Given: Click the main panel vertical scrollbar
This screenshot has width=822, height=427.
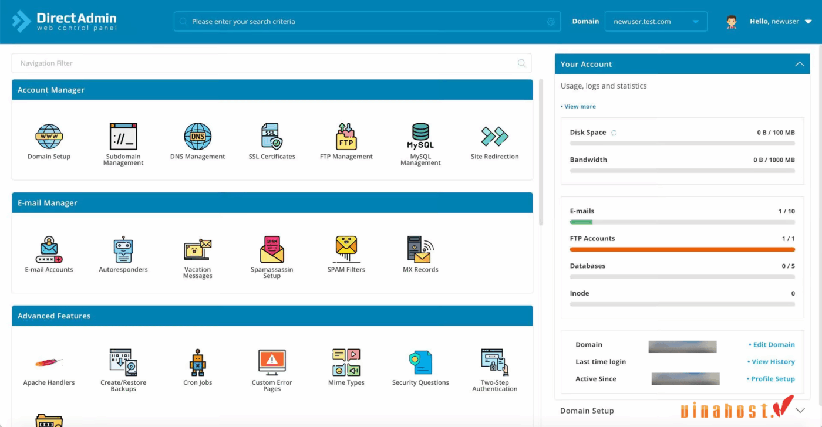Looking at the screenshot, I should 541,152.
